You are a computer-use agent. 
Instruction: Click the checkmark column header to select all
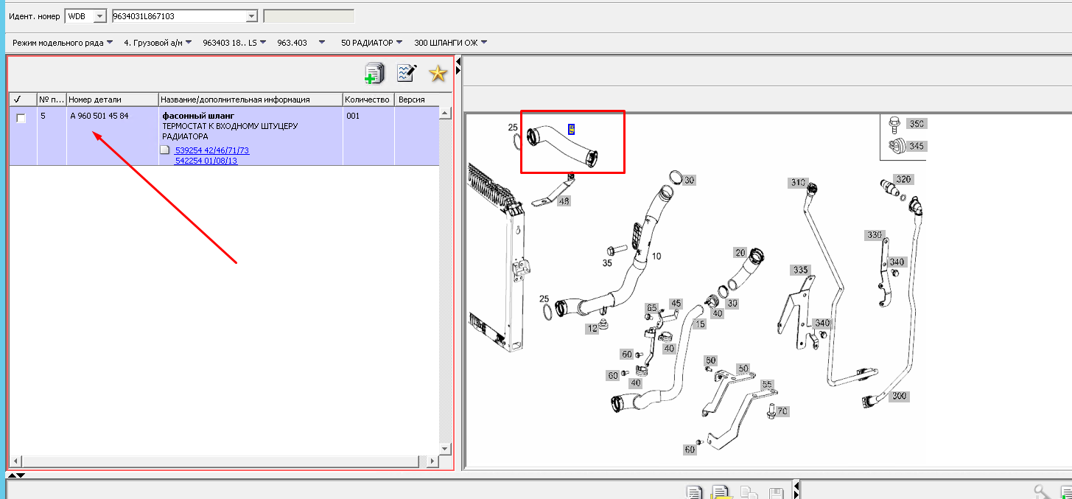point(17,99)
